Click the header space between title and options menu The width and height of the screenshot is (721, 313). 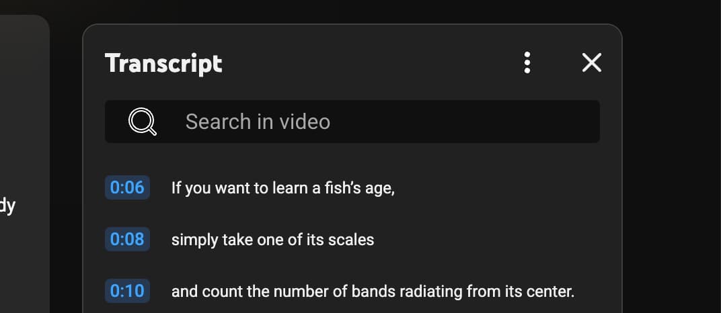point(370,62)
